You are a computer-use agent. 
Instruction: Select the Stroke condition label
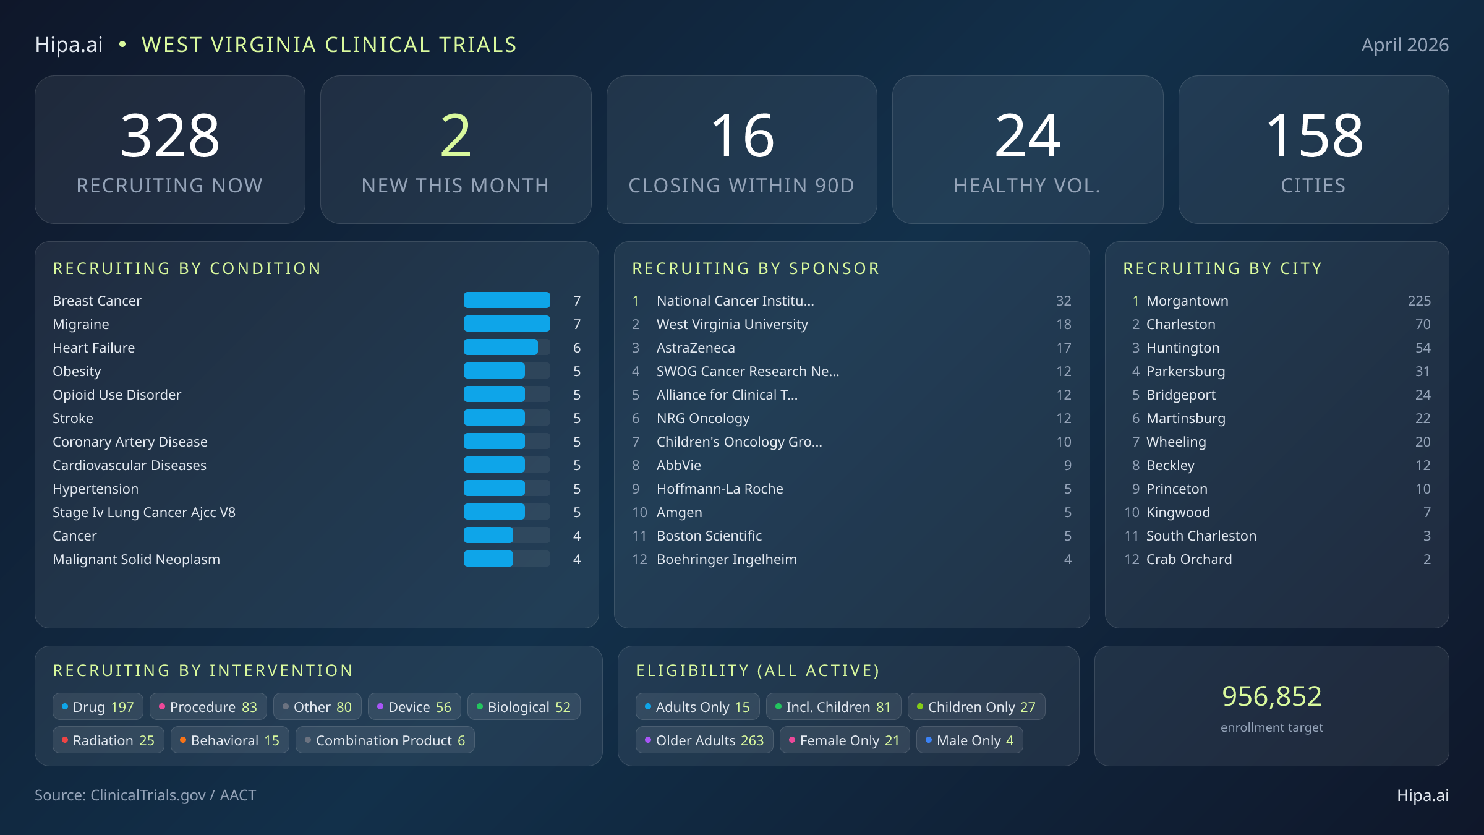click(x=73, y=418)
